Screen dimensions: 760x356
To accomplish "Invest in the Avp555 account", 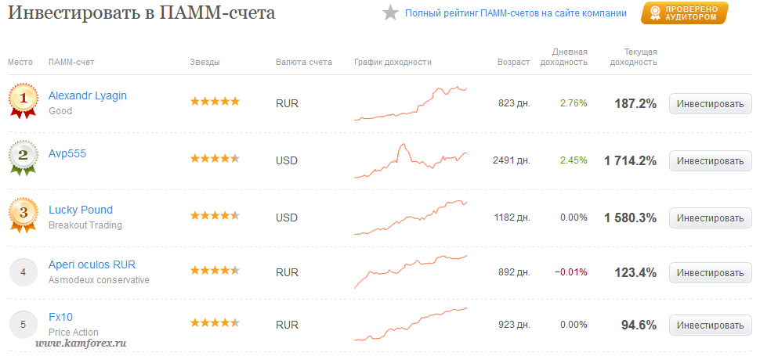I will 710,161.
